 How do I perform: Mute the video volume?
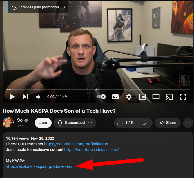pyautogui.click(x=38, y=97)
